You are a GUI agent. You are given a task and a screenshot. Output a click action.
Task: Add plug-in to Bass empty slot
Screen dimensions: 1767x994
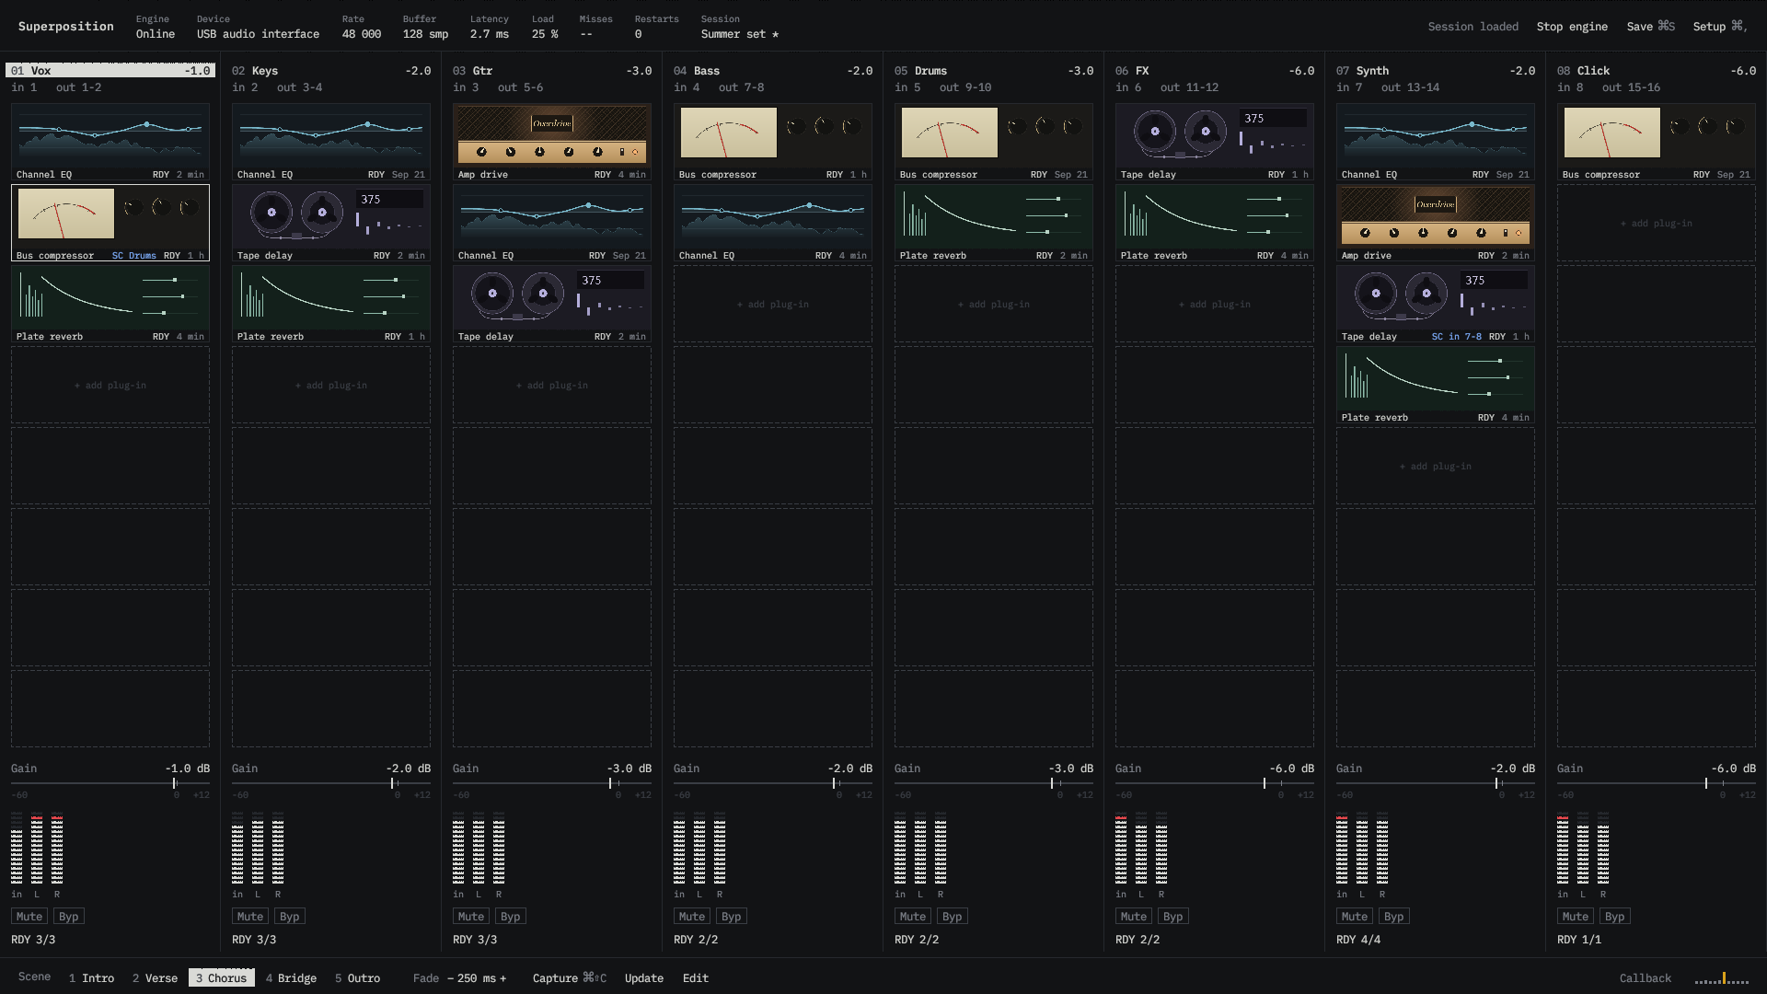773,304
